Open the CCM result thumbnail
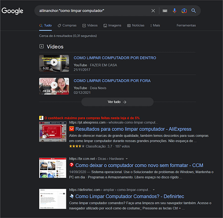 point(53,168)
